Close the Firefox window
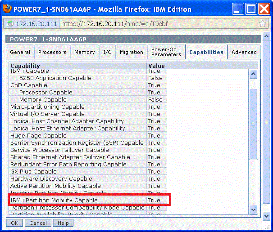This screenshot has width=273, height=232. [264, 9]
